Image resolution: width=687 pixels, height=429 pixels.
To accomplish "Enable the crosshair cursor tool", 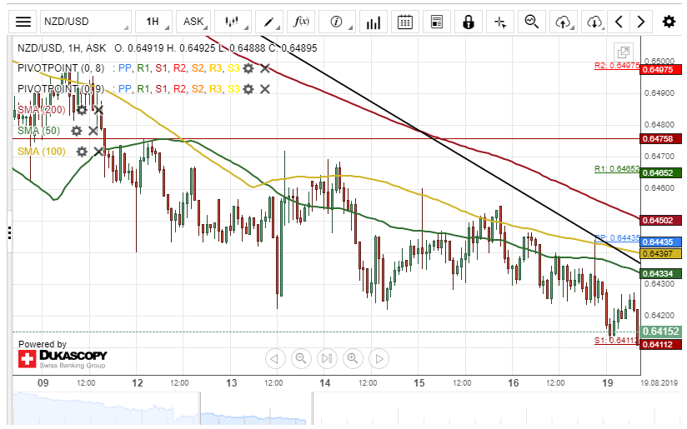I will pyautogui.click(x=500, y=22).
